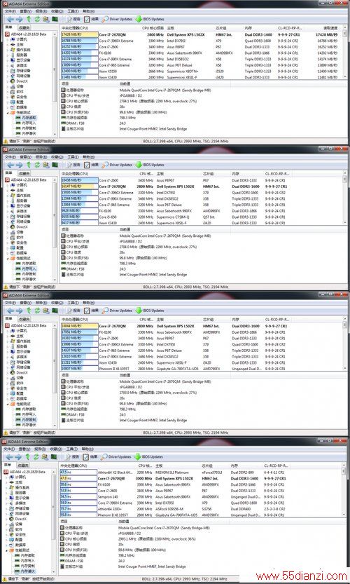Expand the 主板 node in second window tree
Screen dimensions: 350x584
pyautogui.click(x=8, y=190)
